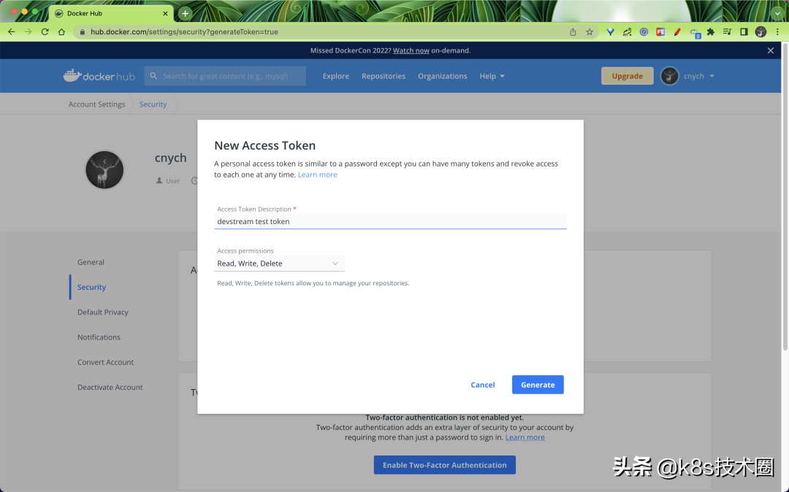Open the Organizations nav item
This screenshot has height=492, width=789.
442,76
